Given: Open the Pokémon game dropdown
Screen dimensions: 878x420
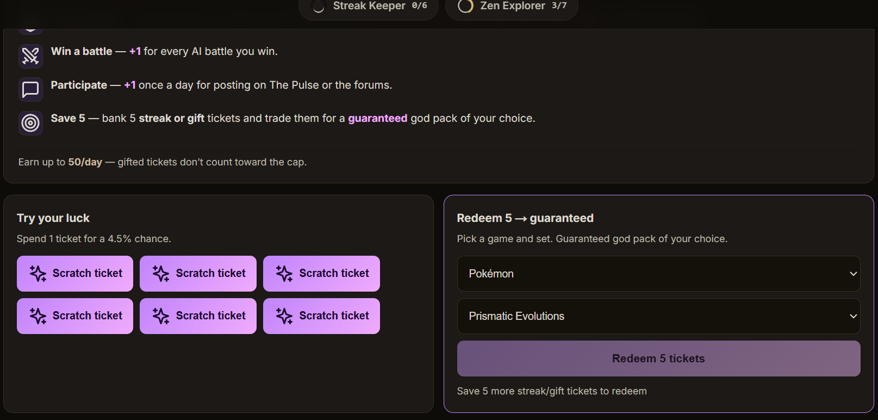Looking at the screenshot, I should click(658, 274).
